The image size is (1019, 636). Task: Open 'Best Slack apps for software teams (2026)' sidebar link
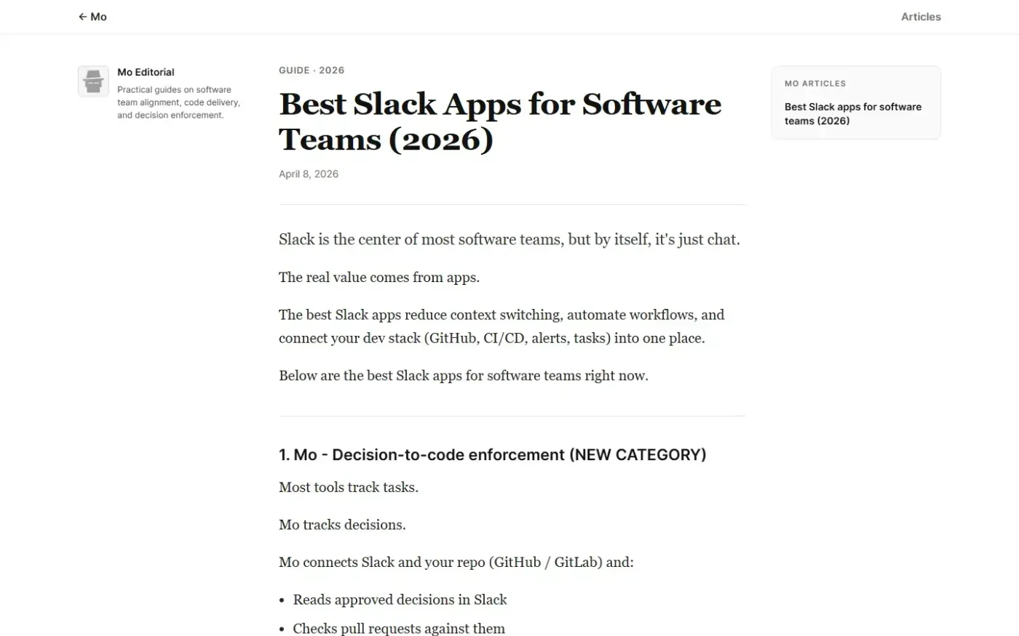tap(853, 113)
